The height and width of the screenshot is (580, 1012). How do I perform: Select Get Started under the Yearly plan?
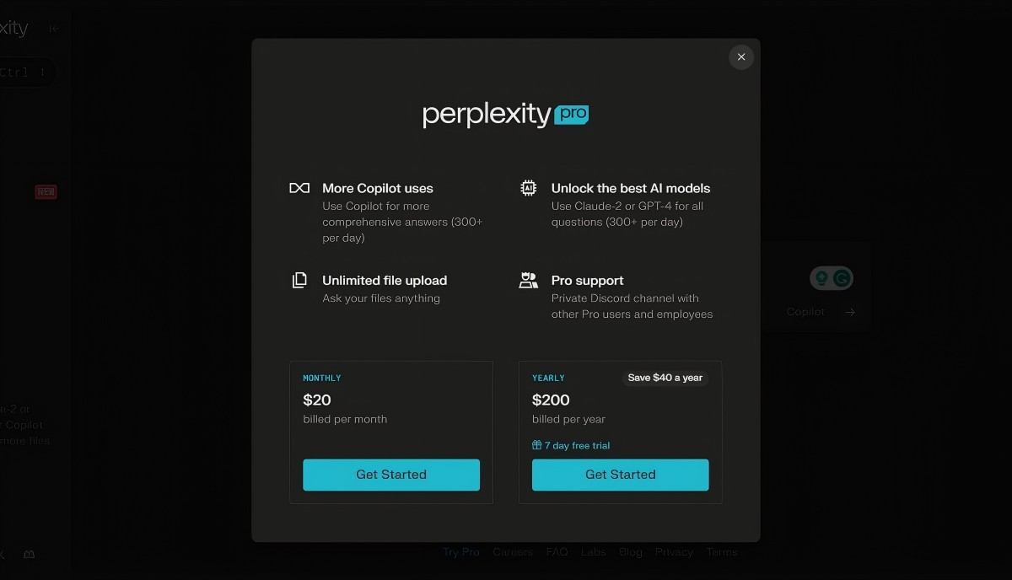click(x=620, y=474)
